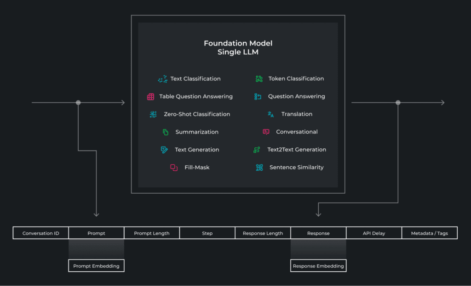Image resolution: width=471 pixels, height=286 pixels.
Task: Select the Conversation ID field box
Action: 41,233
